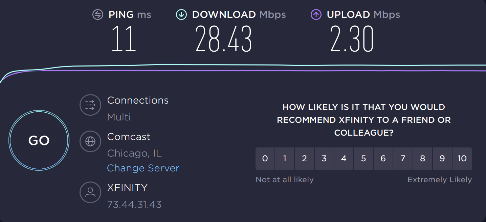486x222 pixels.
Task: Click the UPLOAD arrow icon
Action: tap(316, 15)
